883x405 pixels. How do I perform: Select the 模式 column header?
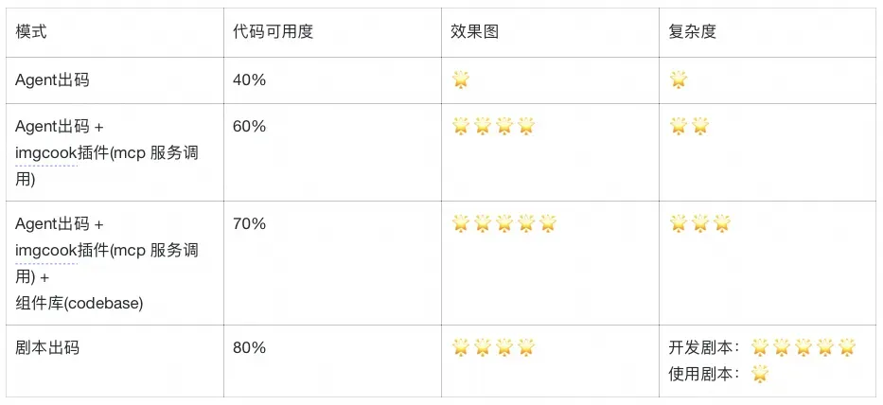click(31, 32)
